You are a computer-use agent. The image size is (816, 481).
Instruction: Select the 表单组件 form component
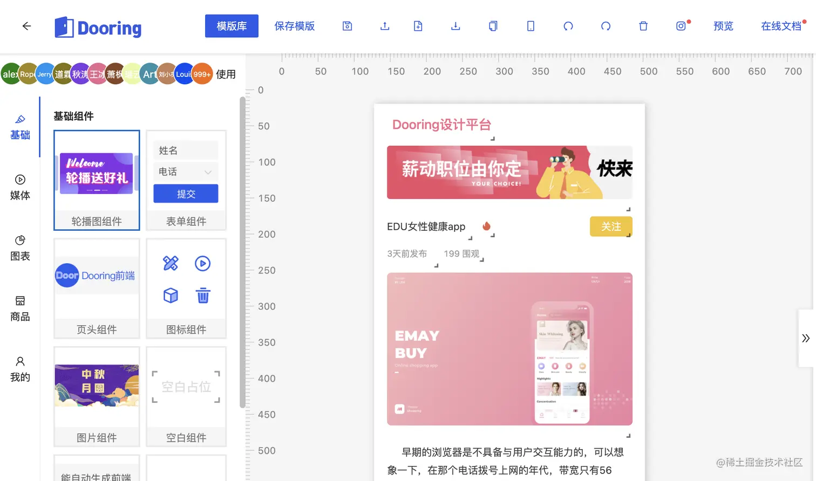[x=186, y=180]
